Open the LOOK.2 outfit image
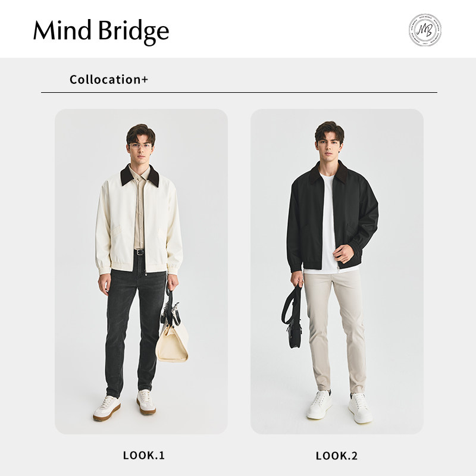476x476 pixels. [337, 271]
